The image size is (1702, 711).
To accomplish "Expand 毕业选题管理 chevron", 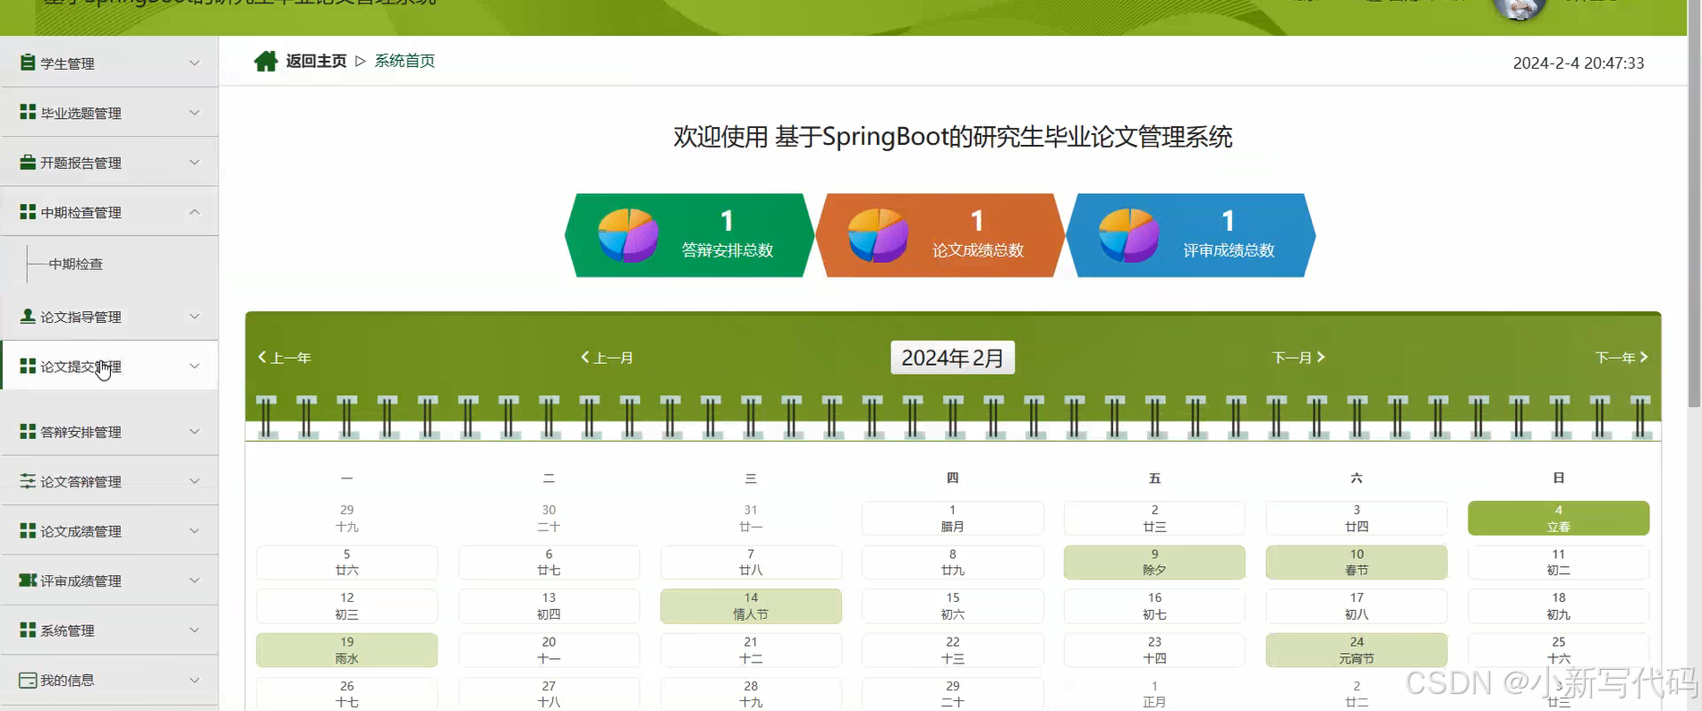I will tap(194, 112).
